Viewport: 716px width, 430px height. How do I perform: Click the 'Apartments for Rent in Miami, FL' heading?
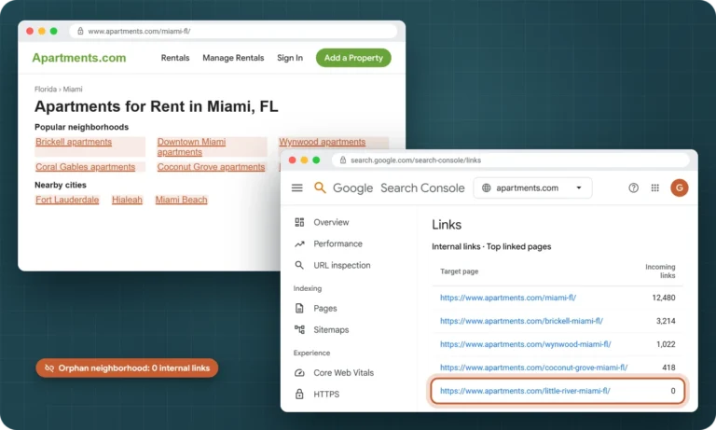point(157,106)
